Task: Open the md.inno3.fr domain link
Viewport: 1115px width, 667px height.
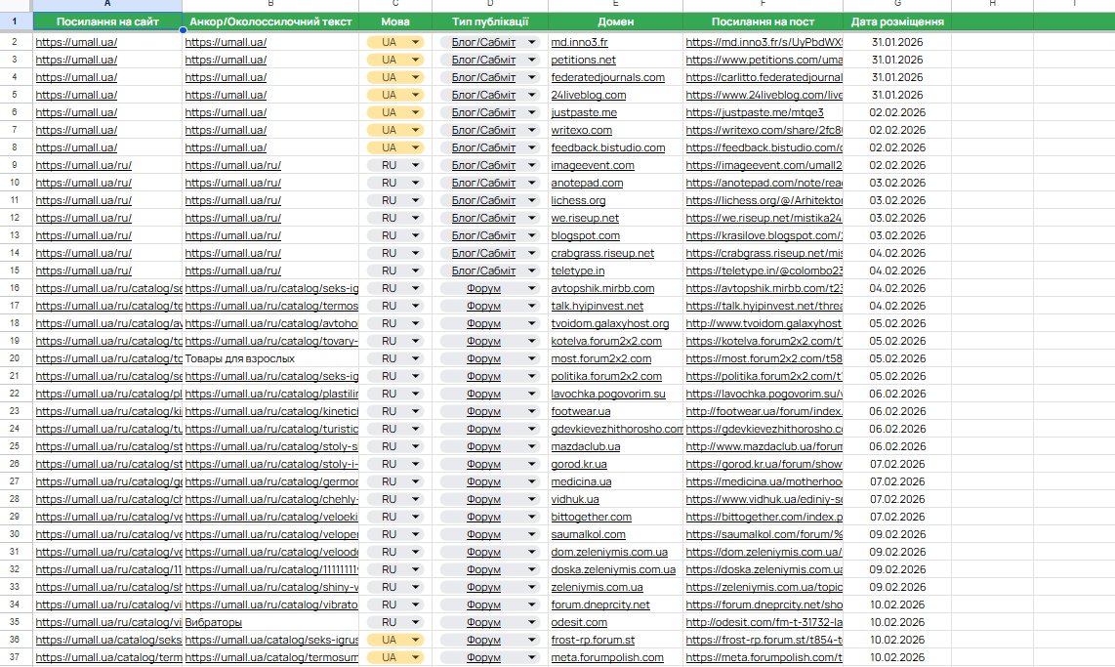Action: (x=580, y=42)
